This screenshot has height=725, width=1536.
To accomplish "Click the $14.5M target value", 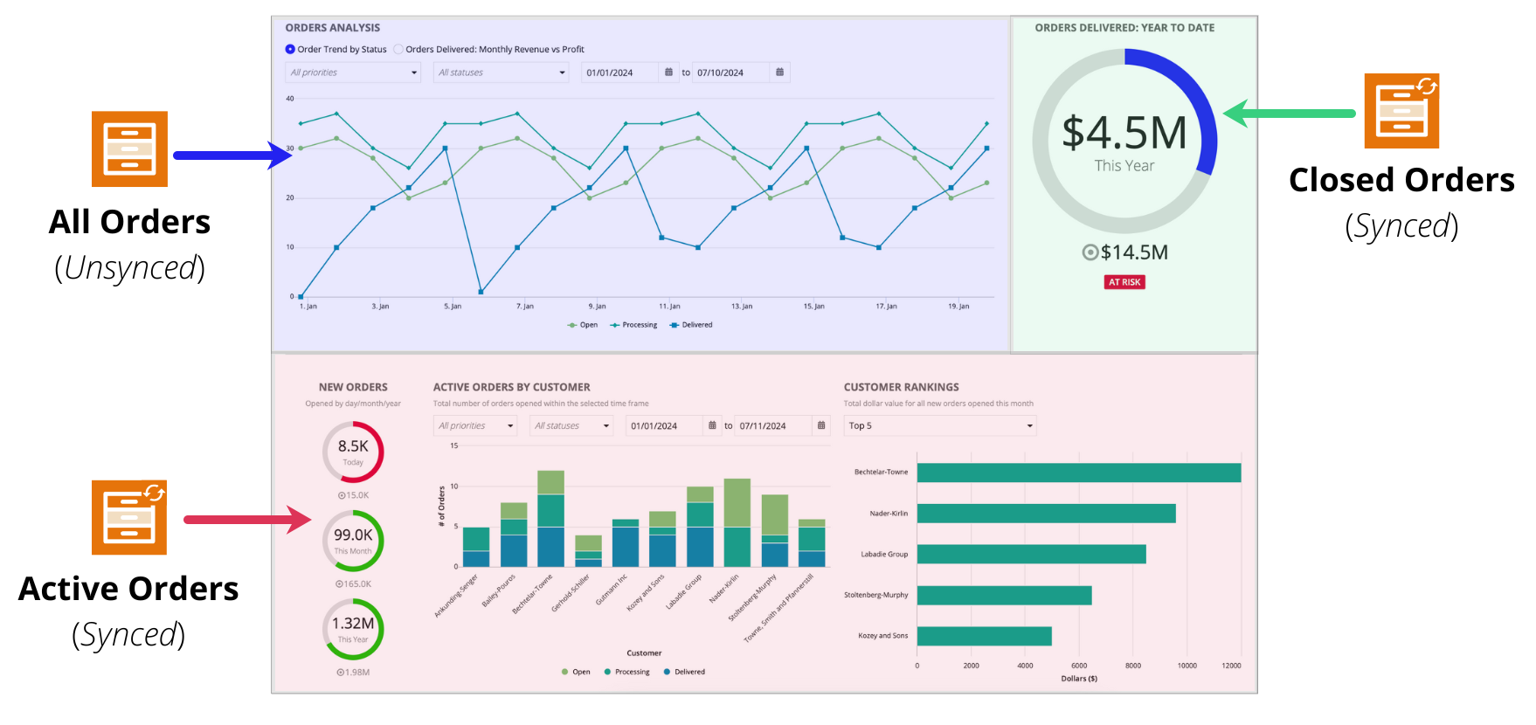I will [x=1134, y=252].
